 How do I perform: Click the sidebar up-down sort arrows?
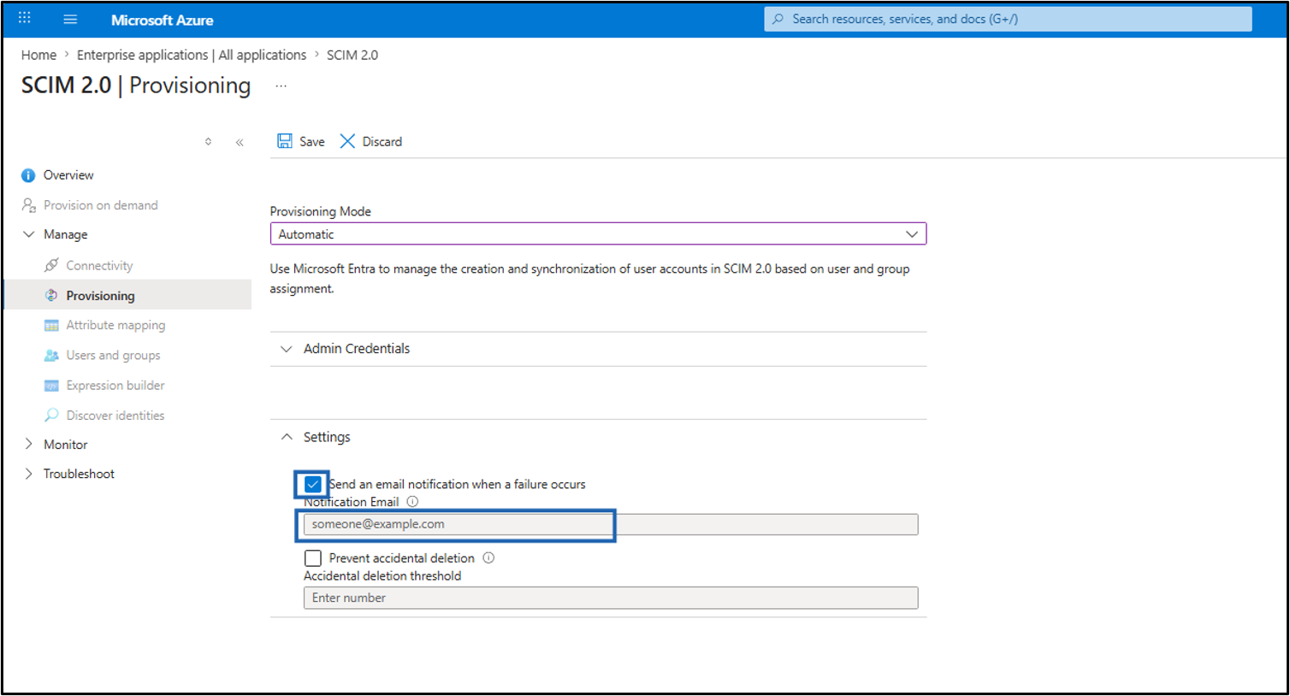click(208, 142)
